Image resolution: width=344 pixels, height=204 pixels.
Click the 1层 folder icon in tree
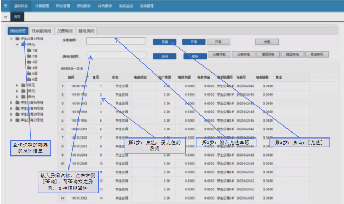coord(29,50)
